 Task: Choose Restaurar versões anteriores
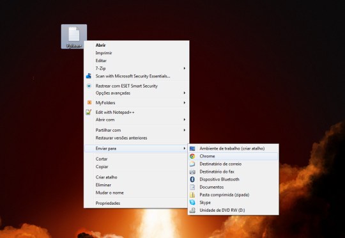click(137, 138)
